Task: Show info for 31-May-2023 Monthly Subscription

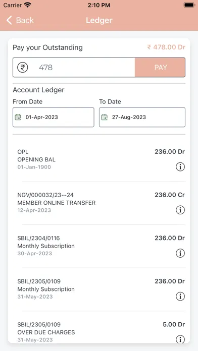Action: [180, 297]
